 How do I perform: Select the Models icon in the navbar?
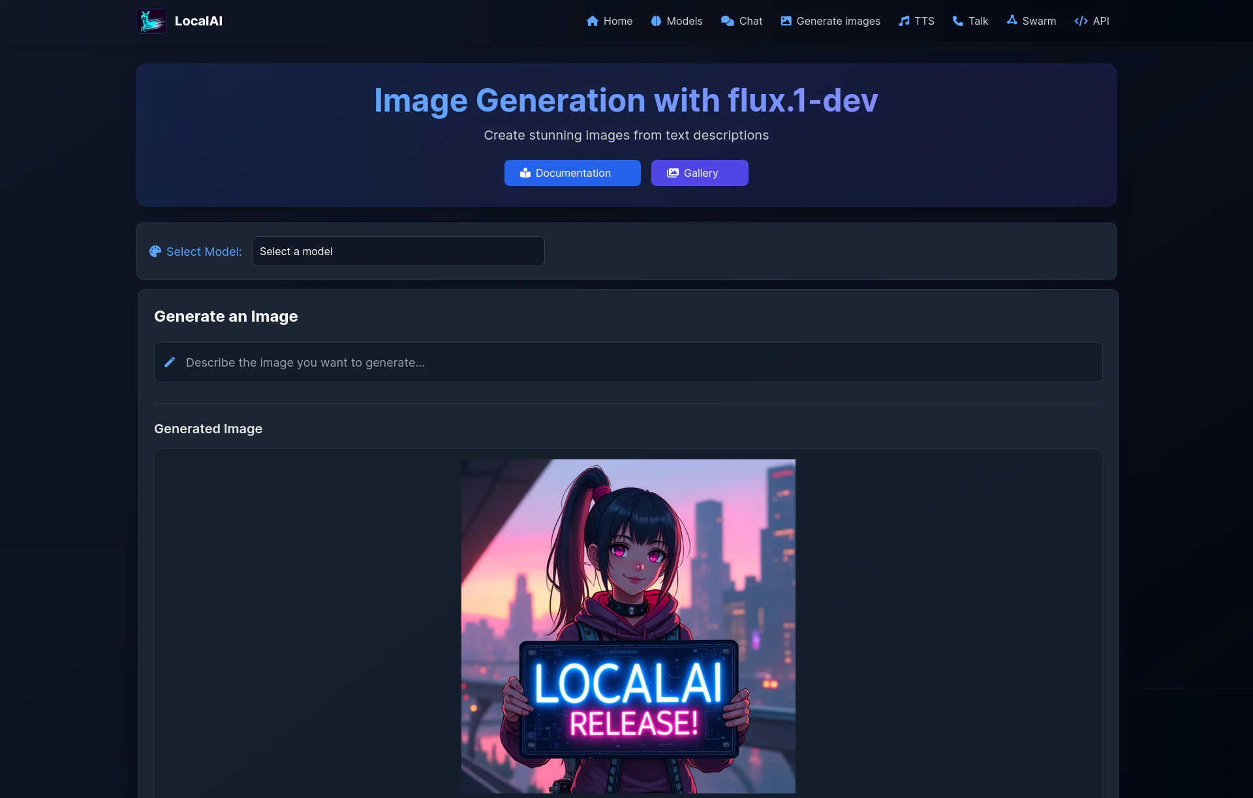coord(657,21)
